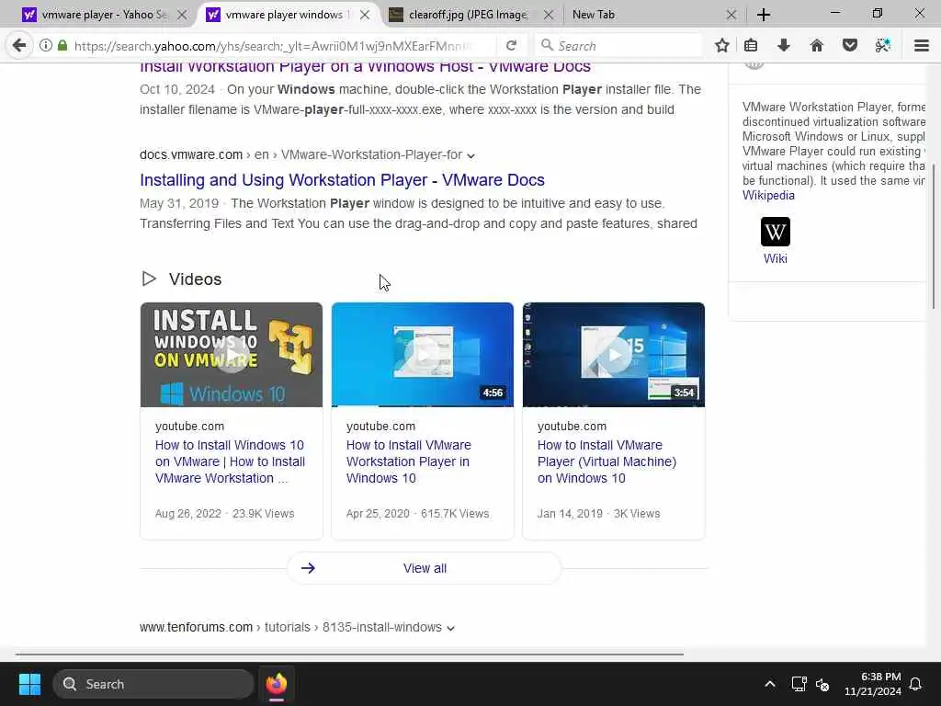This screenshot has width=941, height=706.
Task: Open 'Installing and Using Workstation Player' link
Action: (x=342, y=180)
